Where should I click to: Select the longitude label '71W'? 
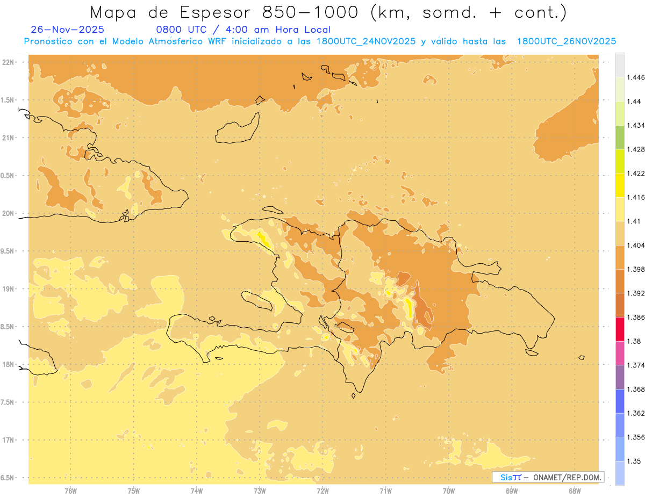pyautogui.click(x=385, y=491)
